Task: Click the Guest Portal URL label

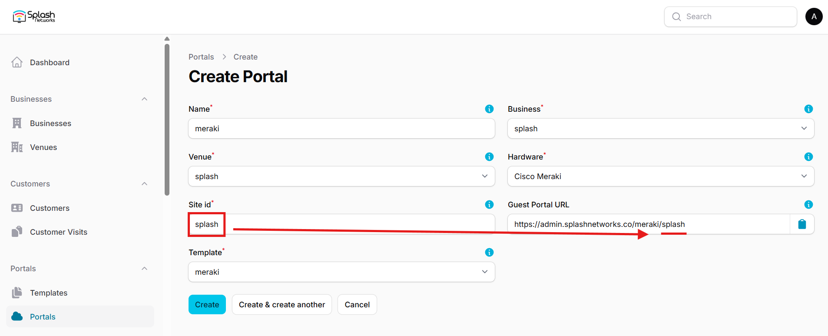Action: [x=538, y=205]
